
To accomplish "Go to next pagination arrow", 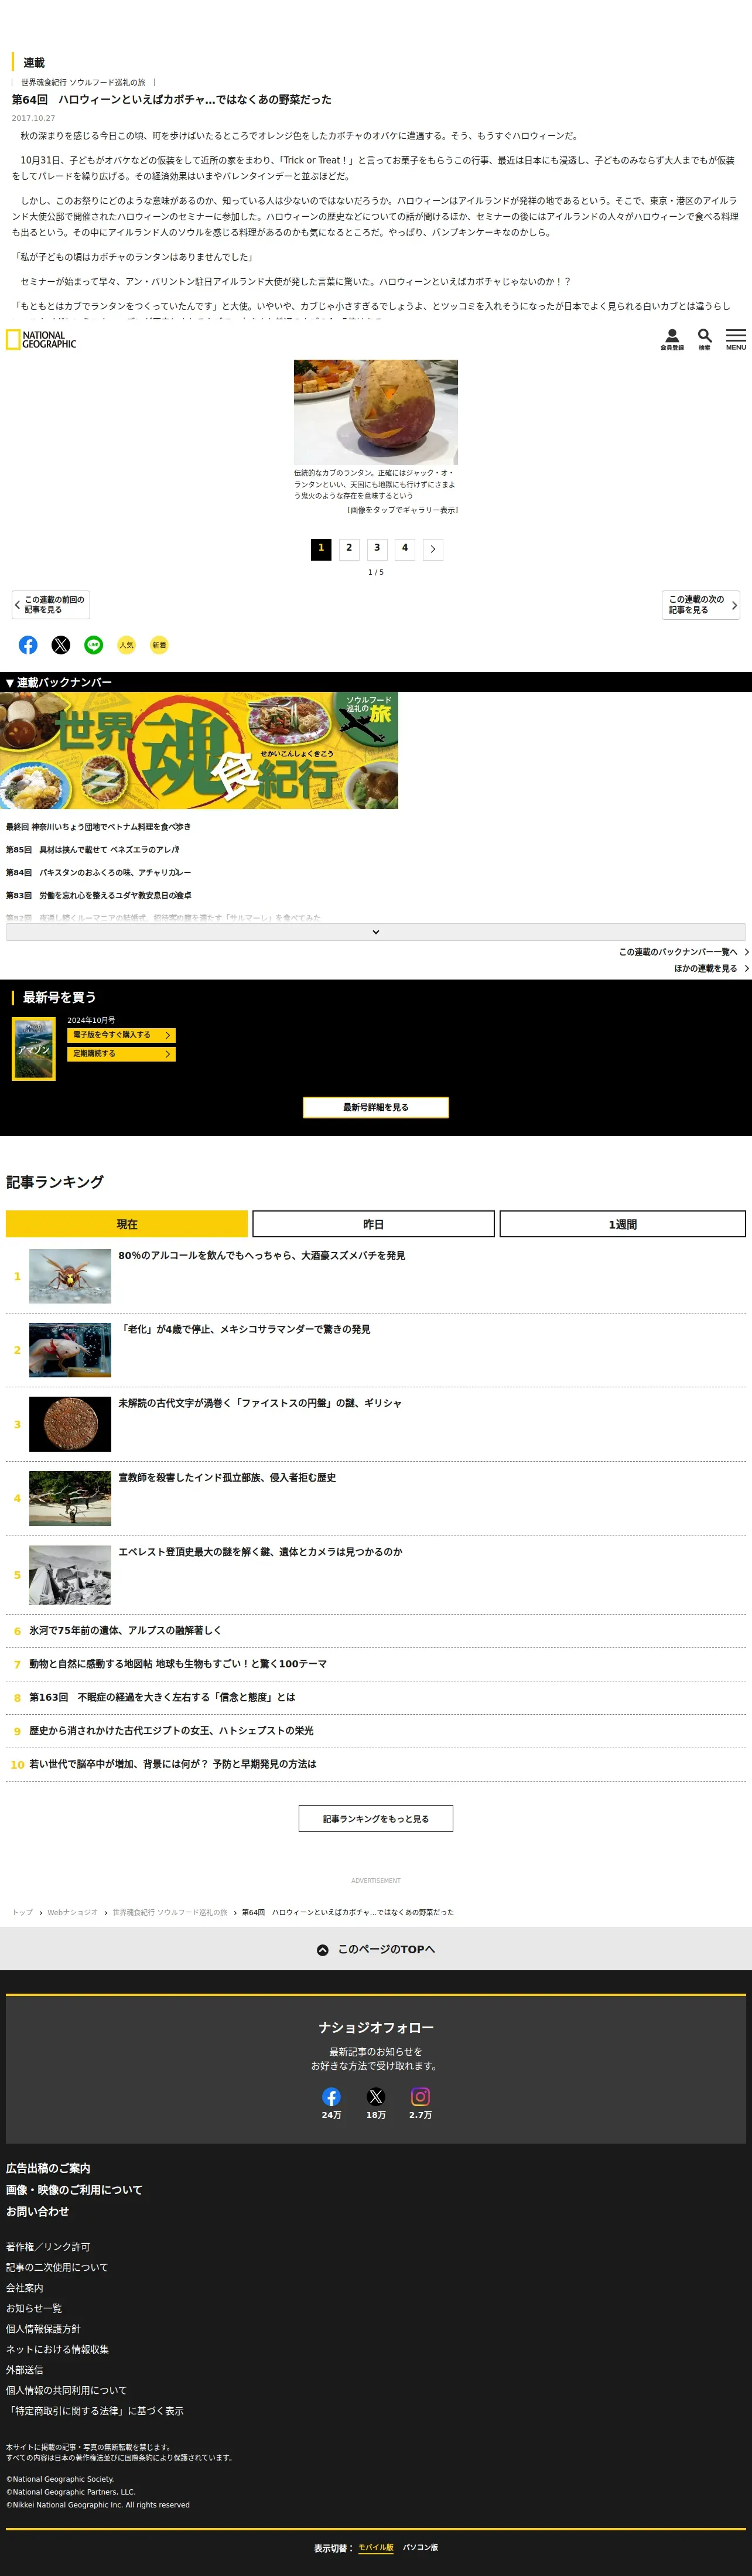I will click(433, 549).
